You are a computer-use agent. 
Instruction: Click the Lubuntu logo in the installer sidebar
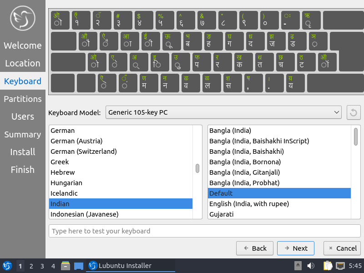point(22,18)
